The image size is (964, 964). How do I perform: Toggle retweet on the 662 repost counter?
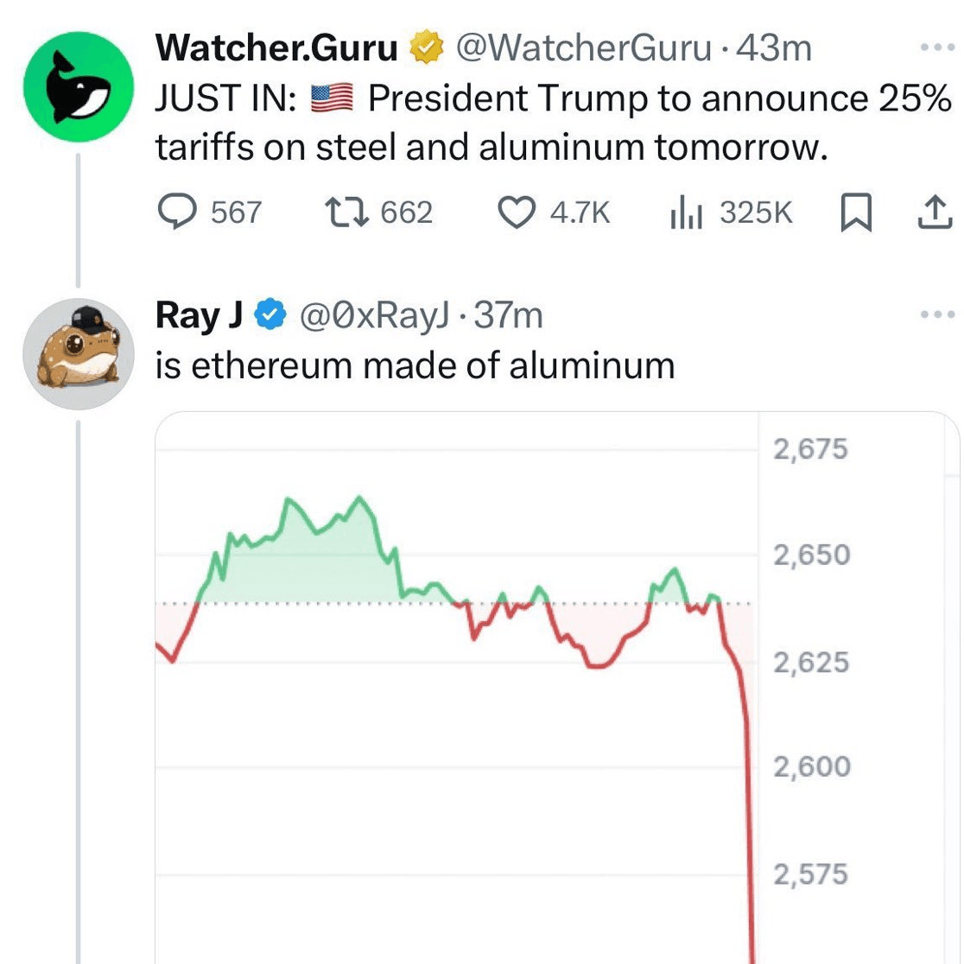click(345, 212)
